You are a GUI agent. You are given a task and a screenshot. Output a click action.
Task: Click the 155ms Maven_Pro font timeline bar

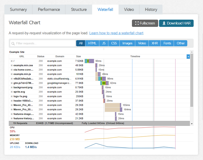[x=113, y=105]
